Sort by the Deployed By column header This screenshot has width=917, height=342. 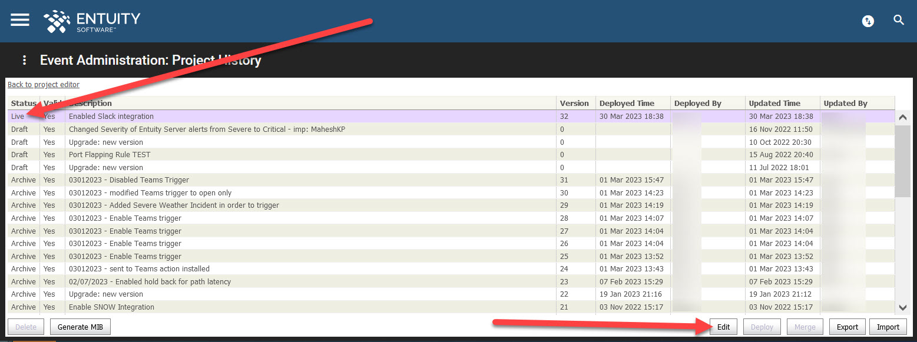[x=708, y=103]
